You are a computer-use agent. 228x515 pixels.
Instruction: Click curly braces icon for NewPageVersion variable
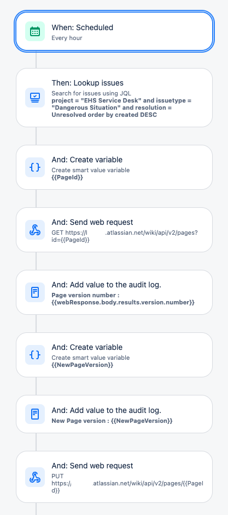click(35, 355)
